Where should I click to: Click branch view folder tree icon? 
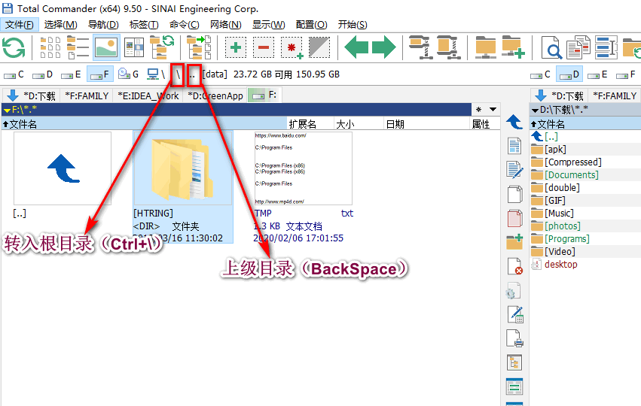tap(199, 47)
